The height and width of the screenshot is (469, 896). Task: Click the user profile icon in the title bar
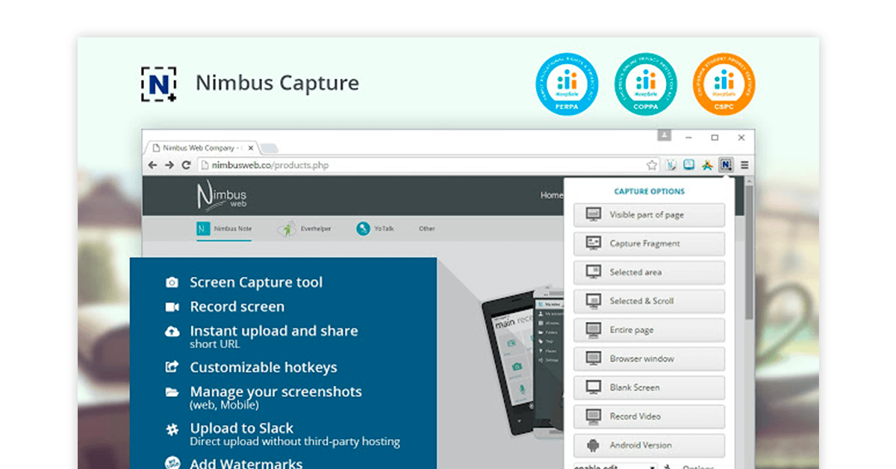tap(665, 136)
